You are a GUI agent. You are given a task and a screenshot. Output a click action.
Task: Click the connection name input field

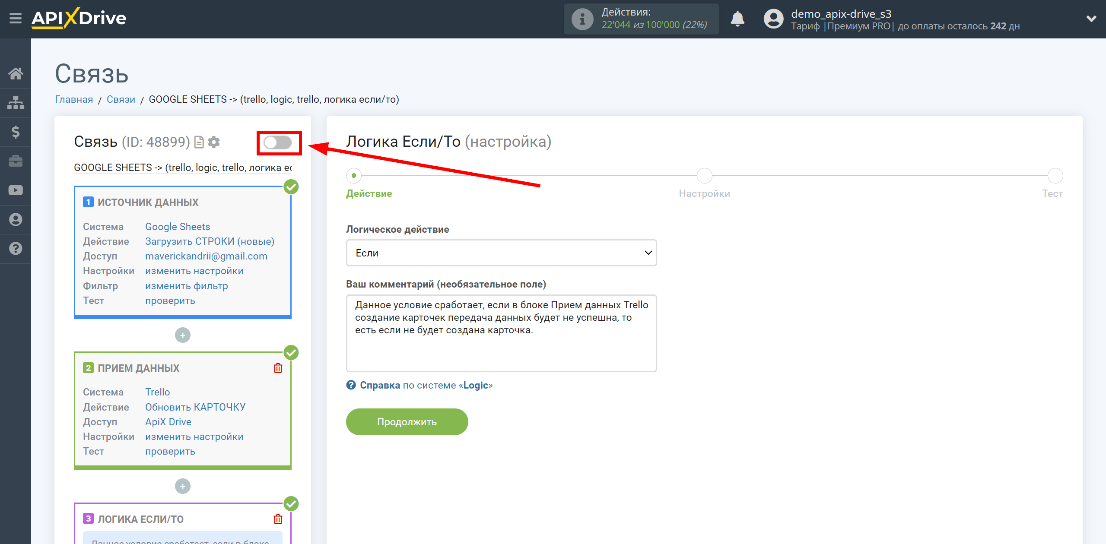(x=183, y=168)
